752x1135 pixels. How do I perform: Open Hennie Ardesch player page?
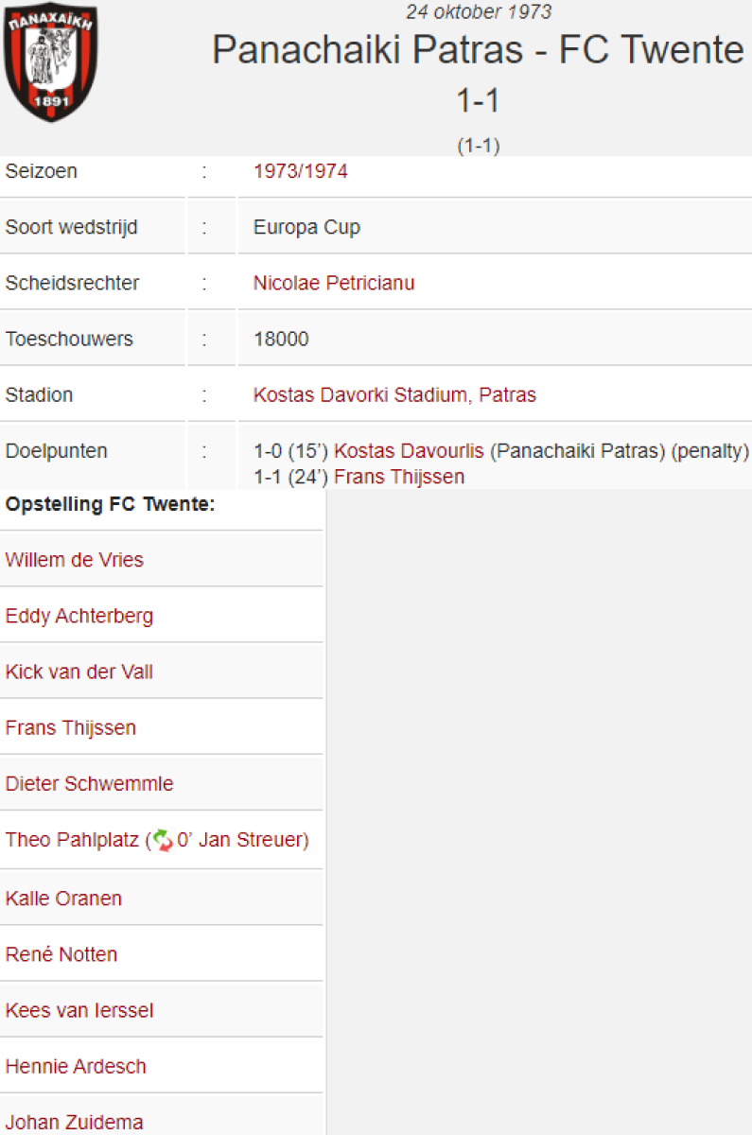pos(76,1066)
